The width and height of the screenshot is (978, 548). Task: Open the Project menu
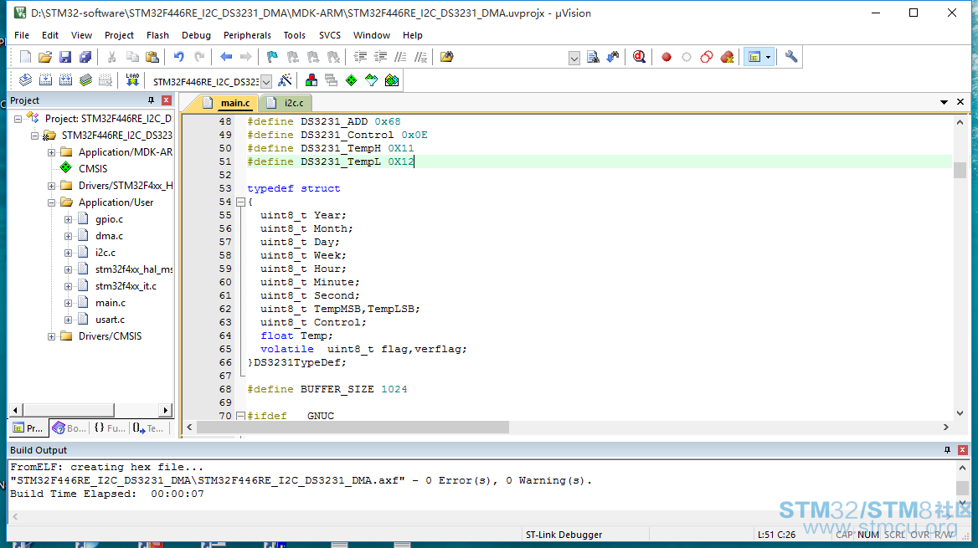[x=119, y=35]
